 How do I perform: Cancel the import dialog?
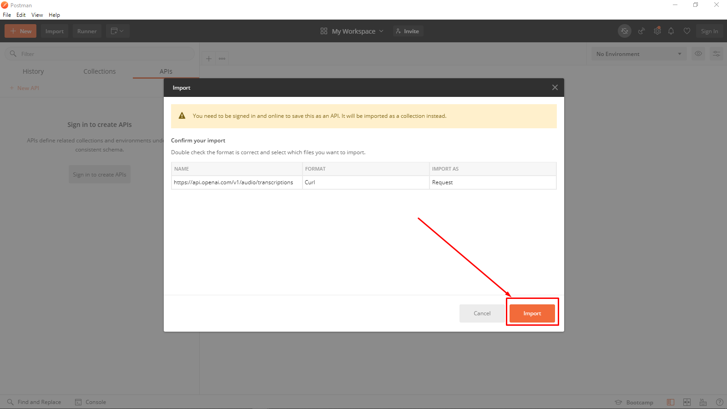click(x=482, y=313)
